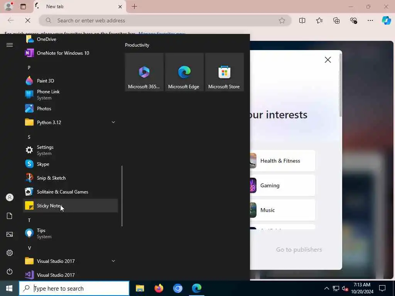
Task: Open Browser essentials heart icon
Action: [353, 20]
